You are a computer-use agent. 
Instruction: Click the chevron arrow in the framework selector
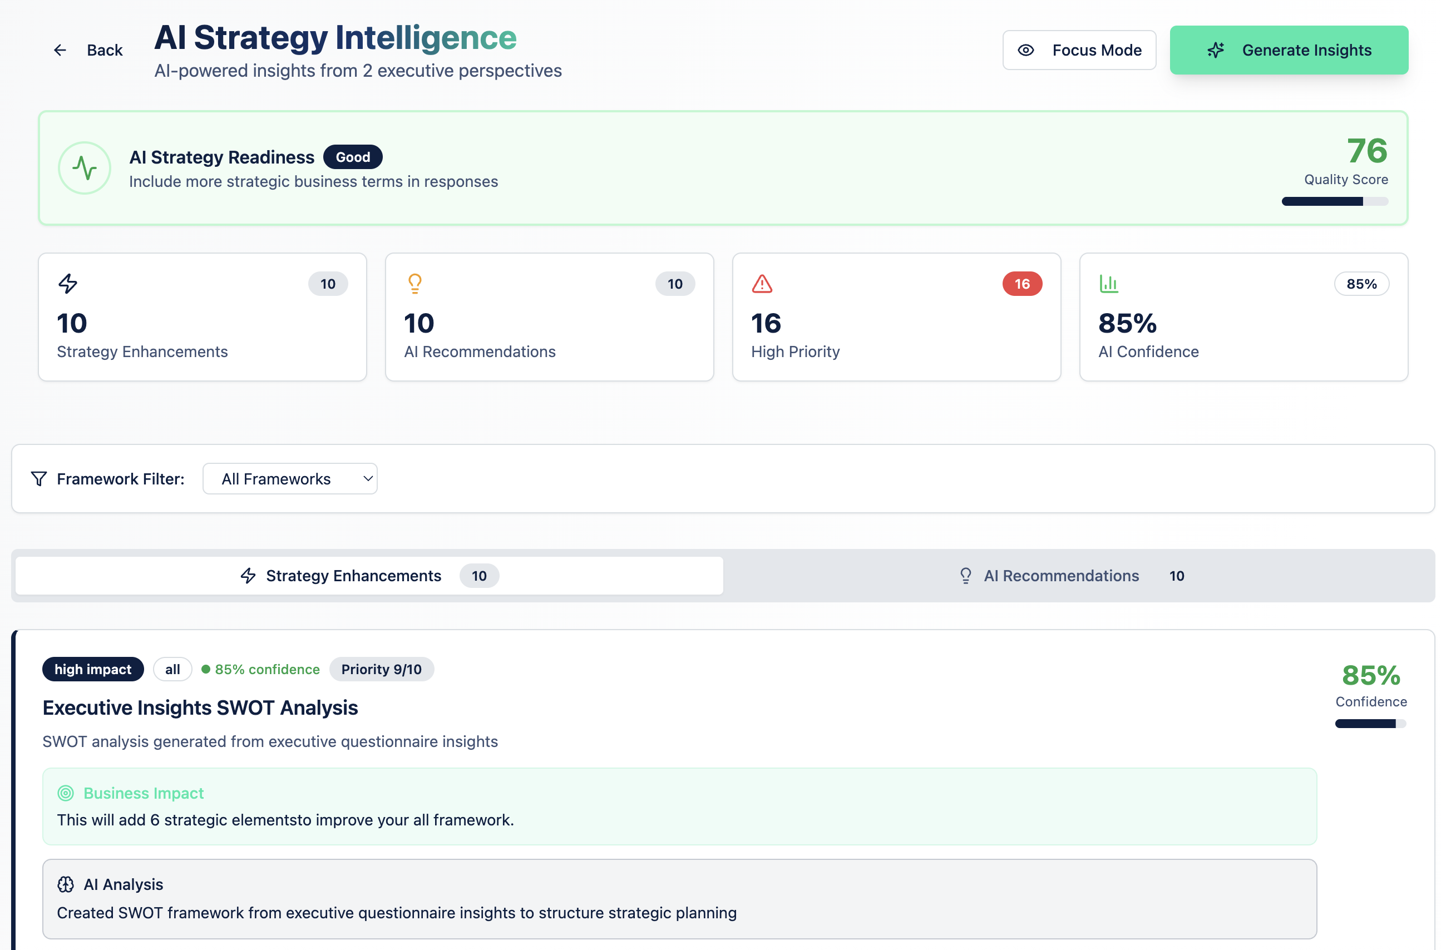point(368,479)
